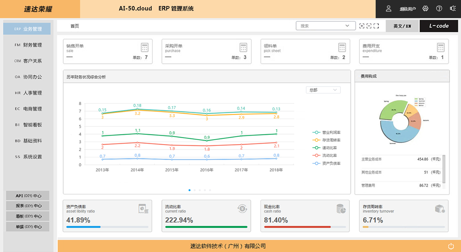Click the 英文/EN language button
Image resolution: width=461 pixels, height=252 pixels.
[x=402, y=26]
